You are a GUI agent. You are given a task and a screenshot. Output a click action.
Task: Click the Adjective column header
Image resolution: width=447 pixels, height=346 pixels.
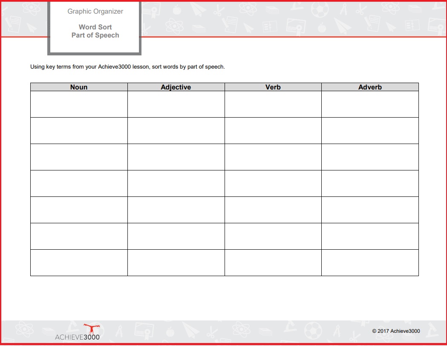coord(176,87)
